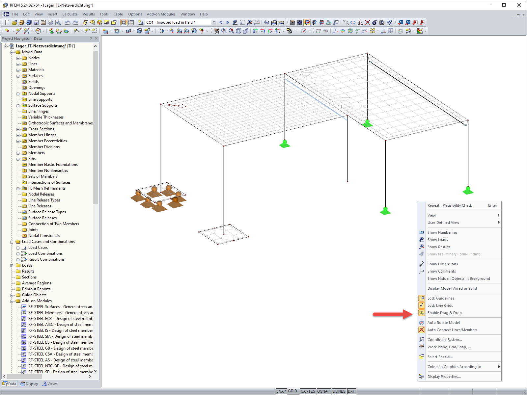Toggle Enable Drag & Drop menu option
527x395 pixels.
459,313
